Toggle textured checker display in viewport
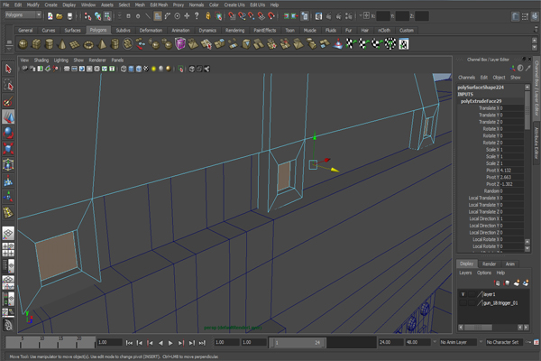Image resolution: width=541 pixels, height=361 pixels. [x=146, y=69]
